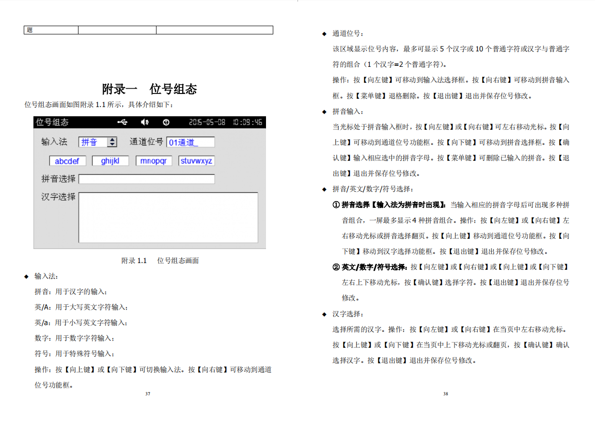This screenshot has height=421, width=595.
Task: Select the mnopqr letter group
Action: click(x=153, y=161)
